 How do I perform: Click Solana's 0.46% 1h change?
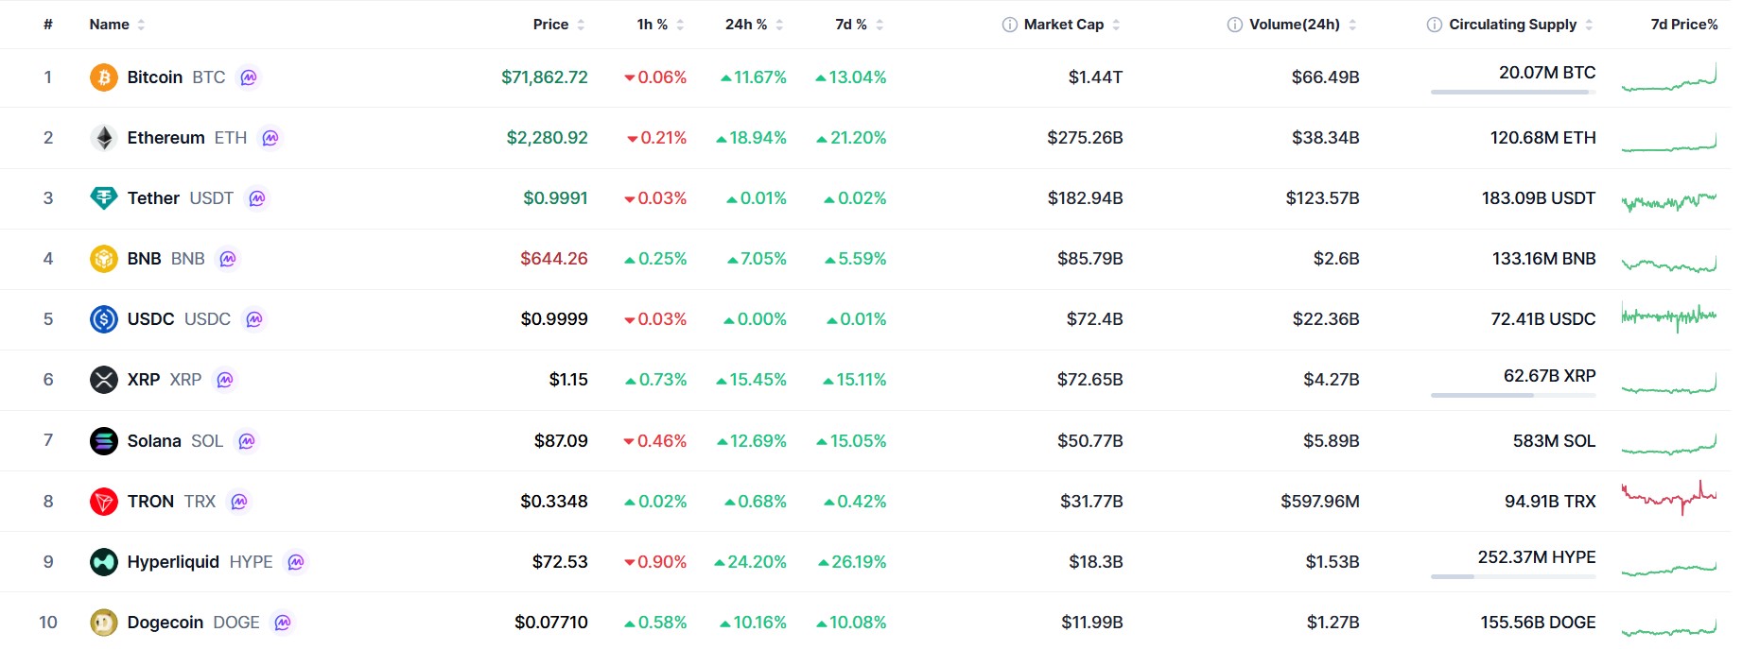(x=655, y=441)
